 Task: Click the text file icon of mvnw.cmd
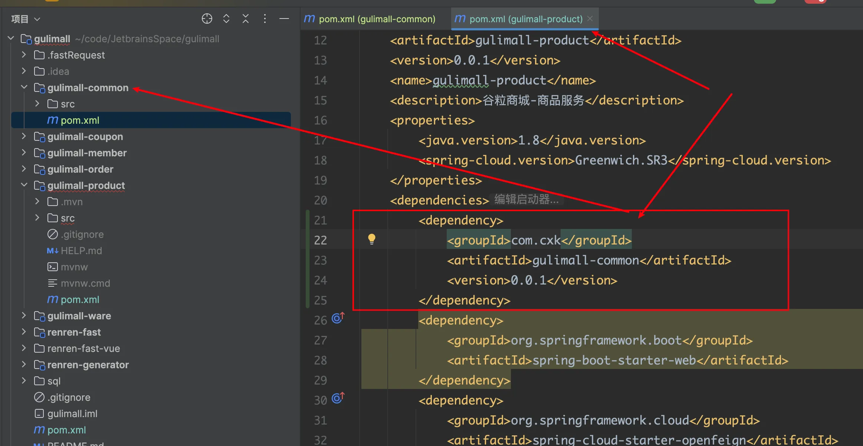pos(53,283)
